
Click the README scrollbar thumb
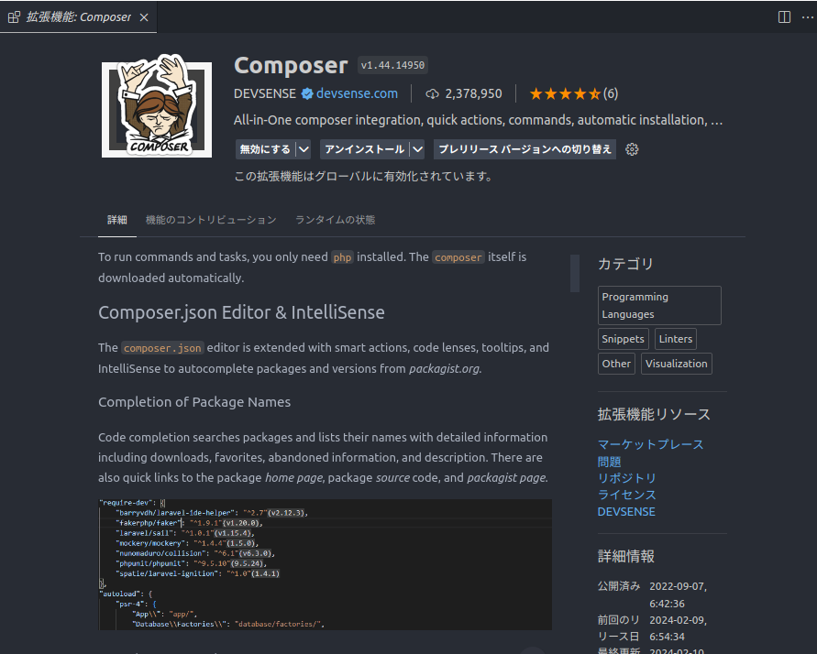coord(575,273)
